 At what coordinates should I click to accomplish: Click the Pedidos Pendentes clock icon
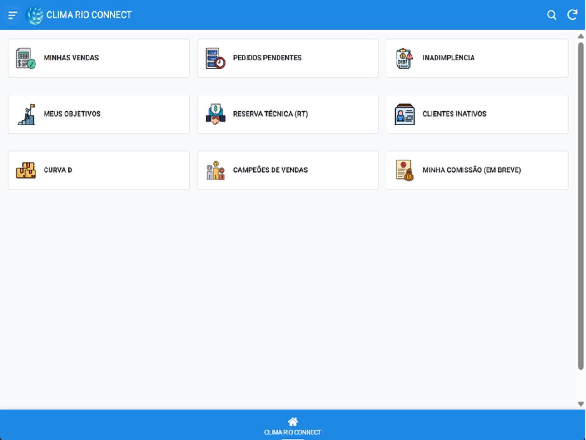pos(215,58)
